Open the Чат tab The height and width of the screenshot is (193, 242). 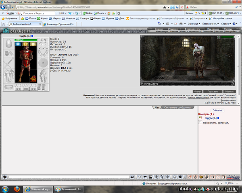(157, 107)
